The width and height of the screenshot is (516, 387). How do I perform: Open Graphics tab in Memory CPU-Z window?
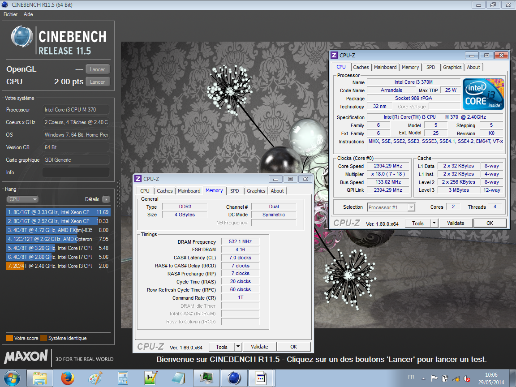click(x=256, y=191)
